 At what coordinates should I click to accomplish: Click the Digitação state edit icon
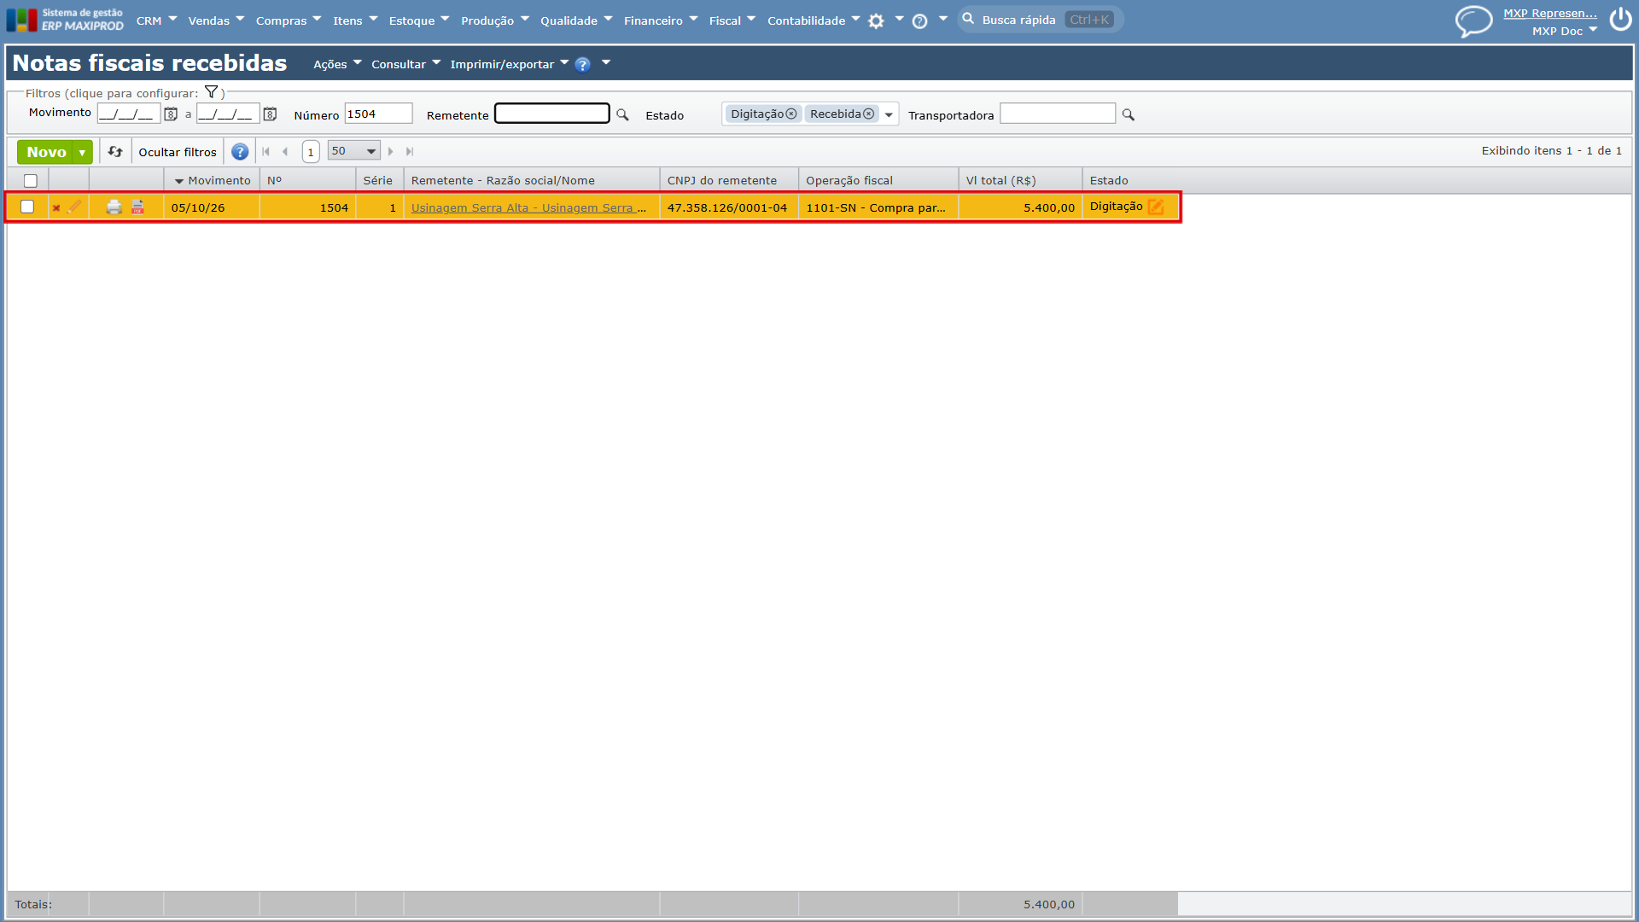1156,207
